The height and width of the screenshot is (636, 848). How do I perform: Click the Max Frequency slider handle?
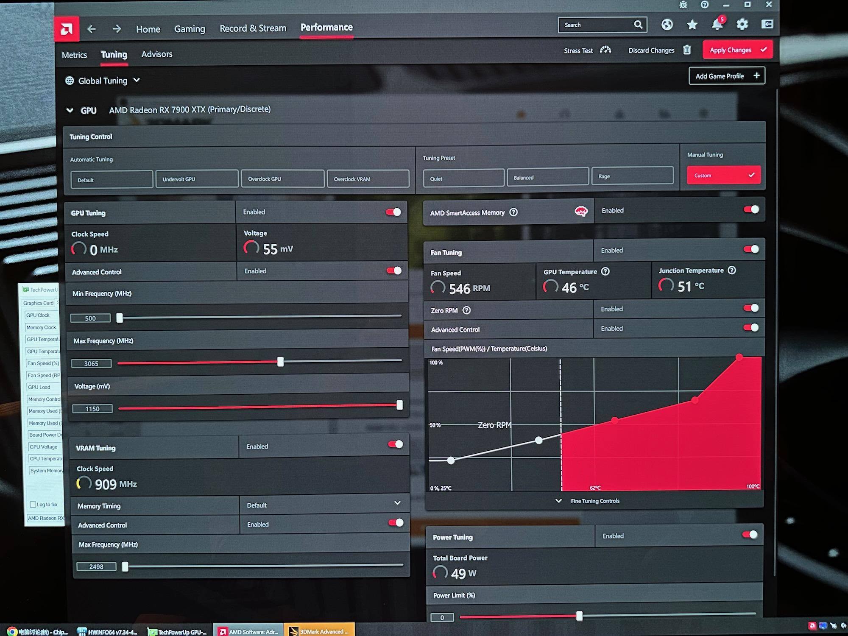[280, 362]
